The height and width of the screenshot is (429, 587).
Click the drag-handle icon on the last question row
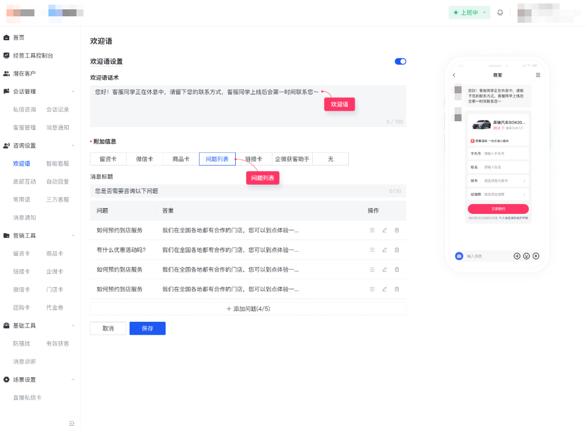coord(372,289)
